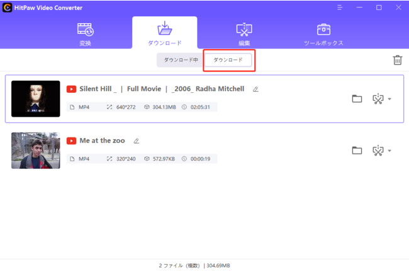Click the trash icon to delete all
This screenshot has width=409, height=271.
click(x=397, y=60)
